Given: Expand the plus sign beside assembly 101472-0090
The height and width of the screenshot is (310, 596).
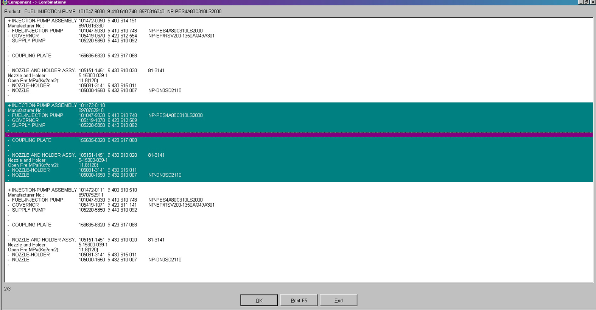Looking at the screenshot, I should 9,21.
